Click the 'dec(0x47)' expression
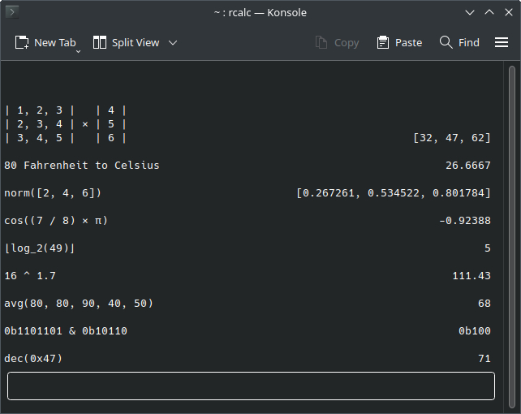The image size is (521, 414). pos(33,359)
